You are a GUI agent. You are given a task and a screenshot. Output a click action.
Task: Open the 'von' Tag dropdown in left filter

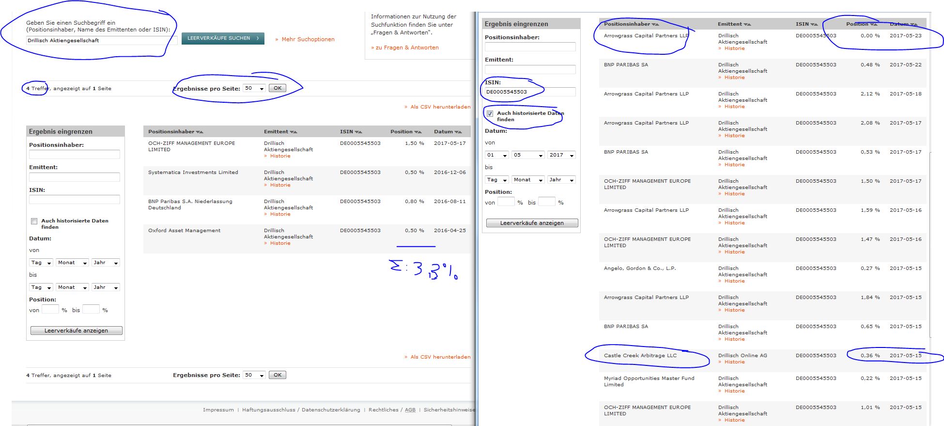coord(41,263)
